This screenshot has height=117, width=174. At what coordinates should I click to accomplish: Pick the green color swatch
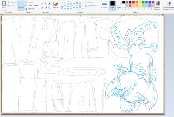click(143, 2)
